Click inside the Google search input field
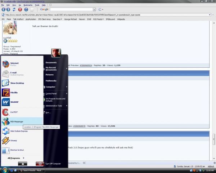216x173 pixels. click(x=72, y=9)
